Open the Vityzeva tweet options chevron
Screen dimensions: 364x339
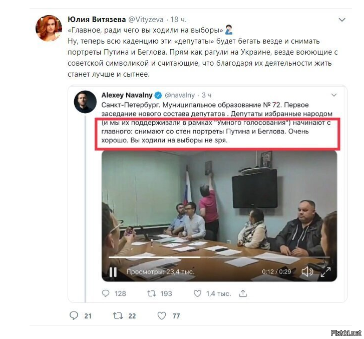click(x=342, y=20)
